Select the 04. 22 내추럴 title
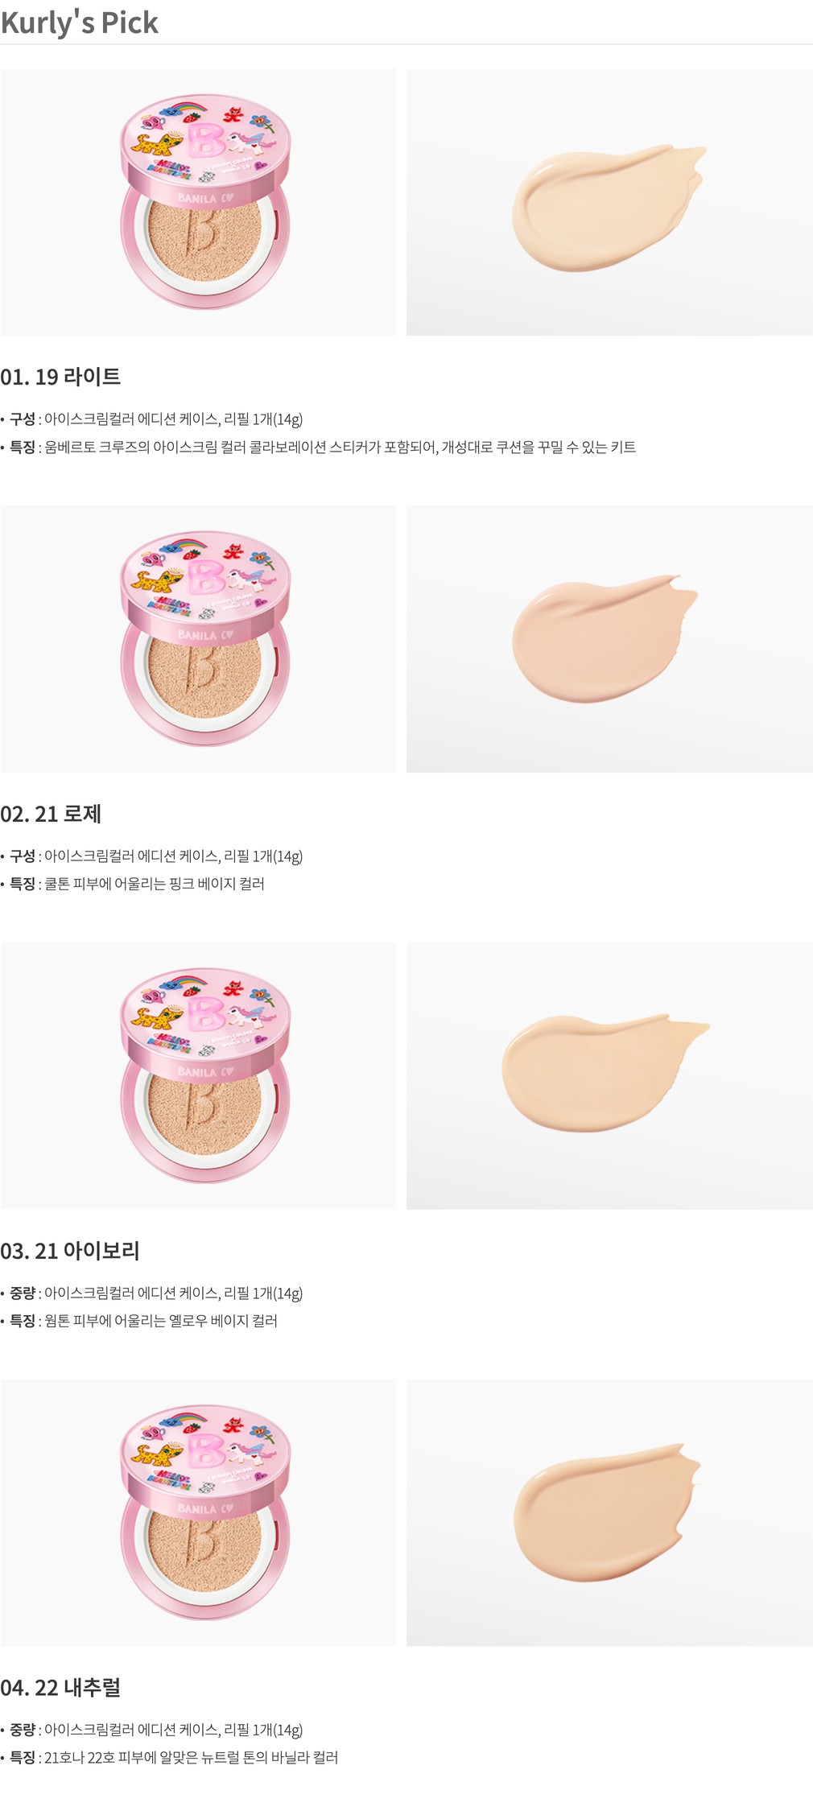 pyautogui.click(x=60, y=1688)
